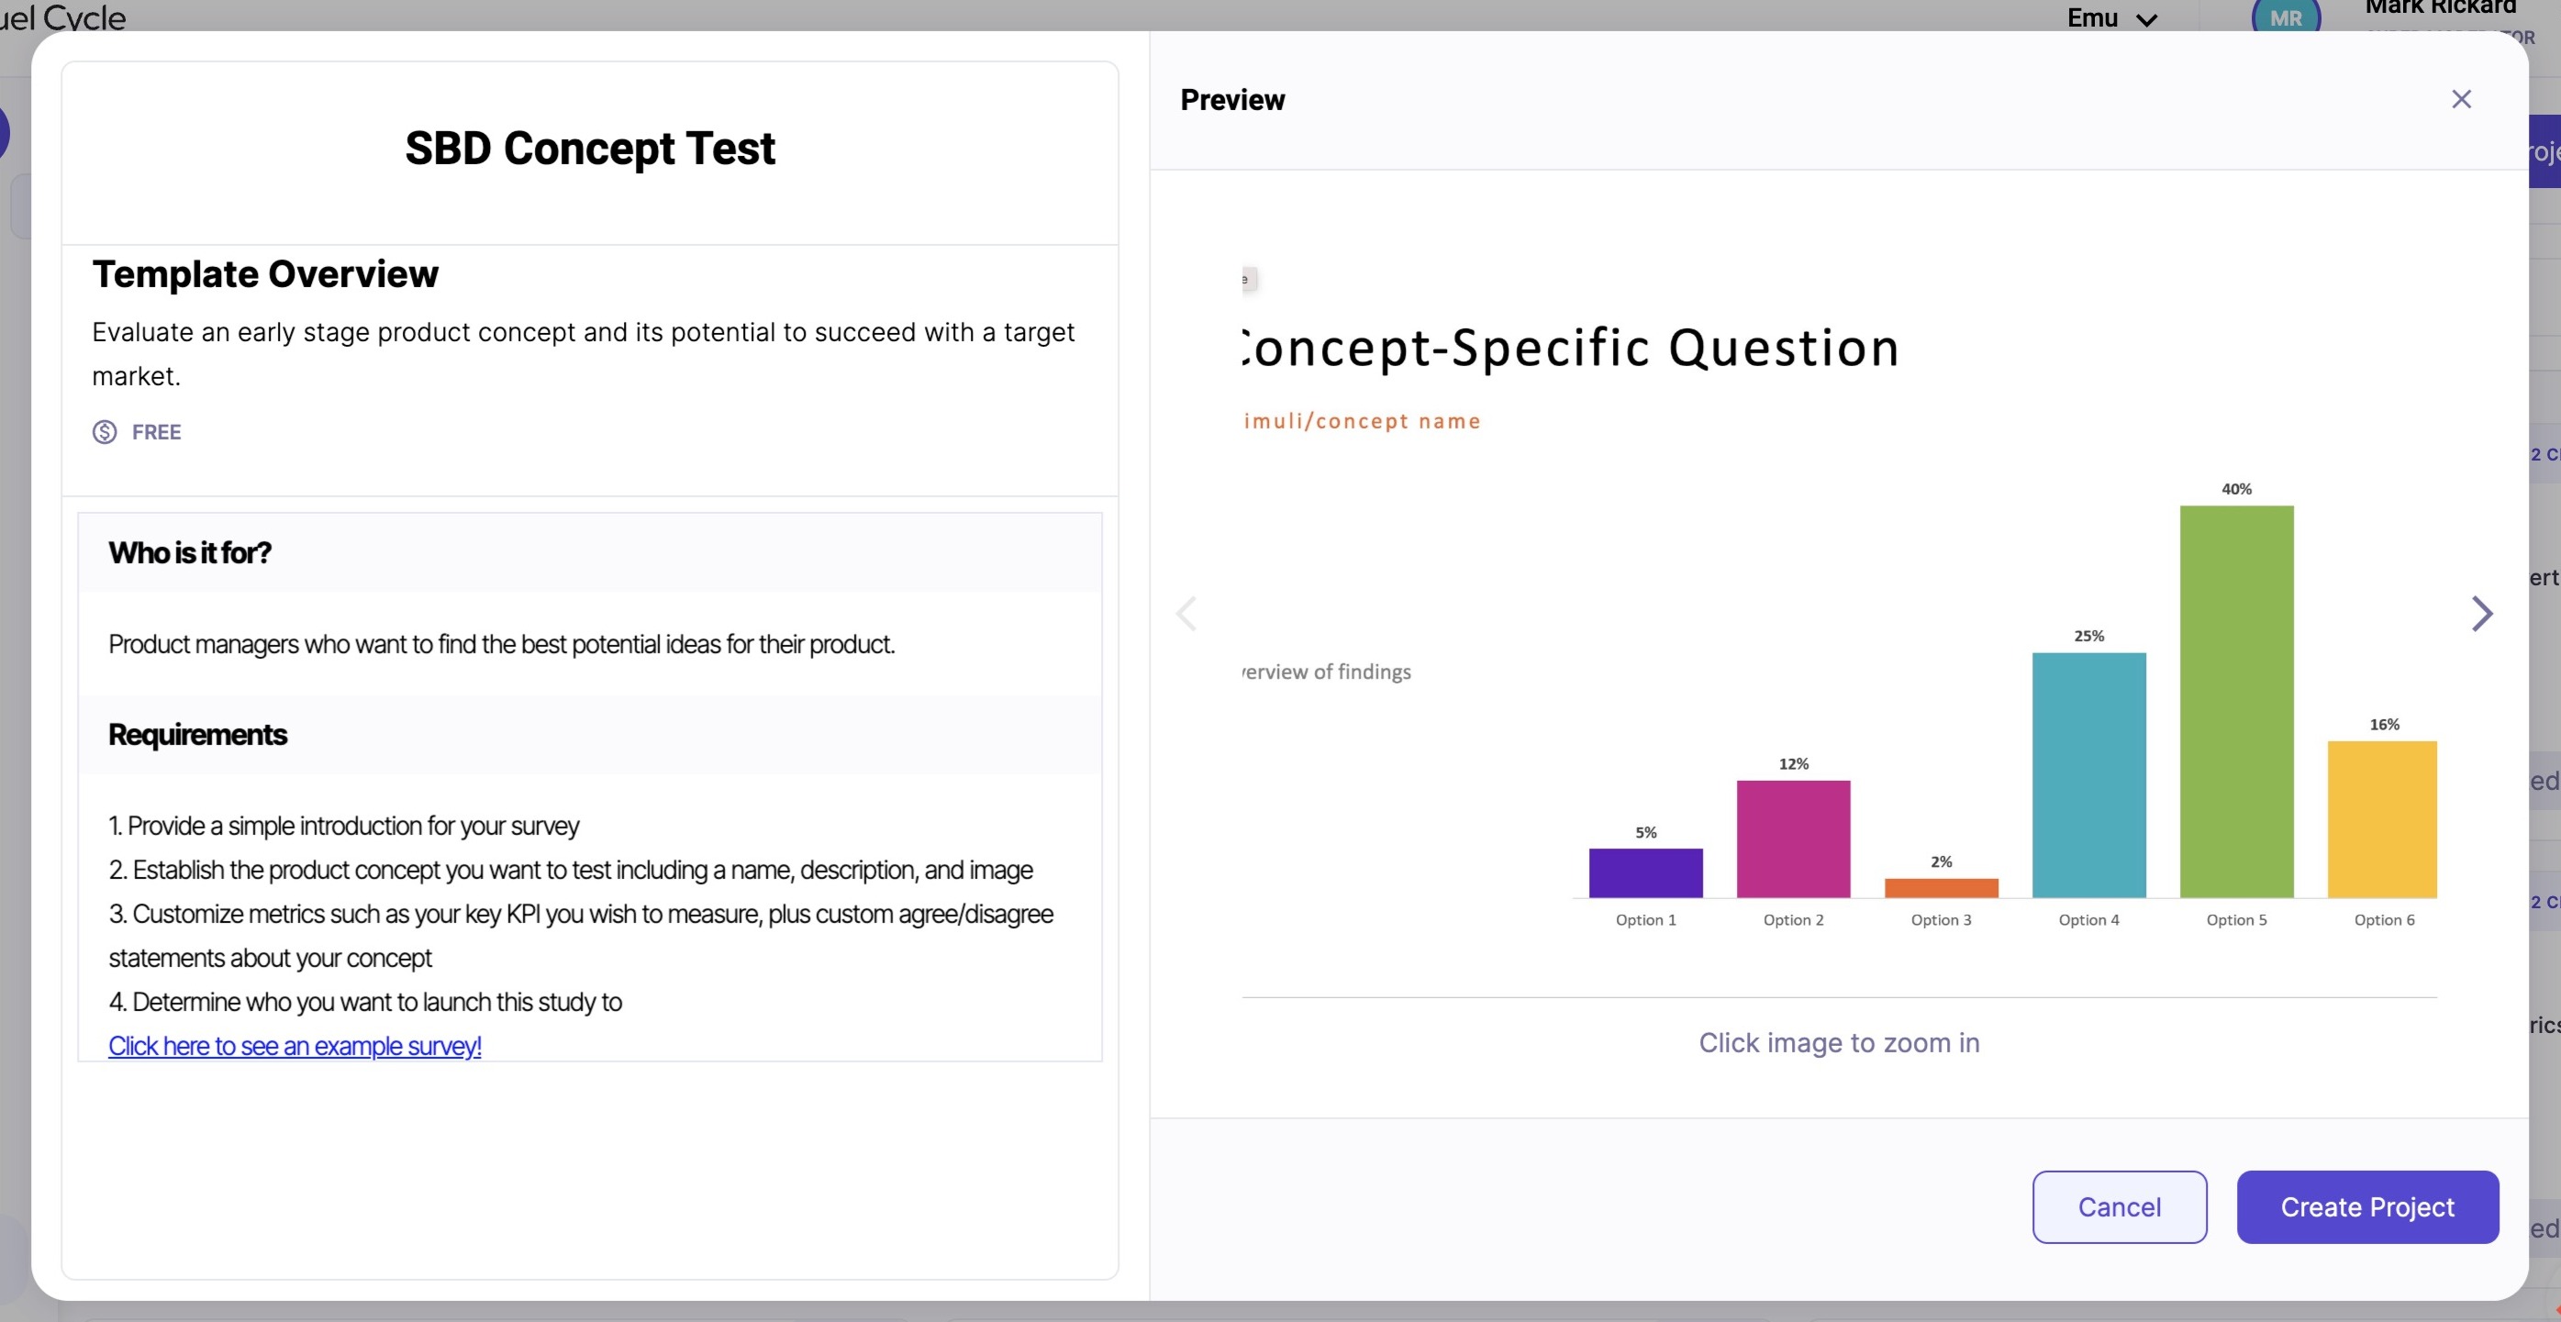Image resolution: width=2561 pixels, height=1322 pixels.
Task: Click the yellow Option 6 bar
Action: 2381,819
